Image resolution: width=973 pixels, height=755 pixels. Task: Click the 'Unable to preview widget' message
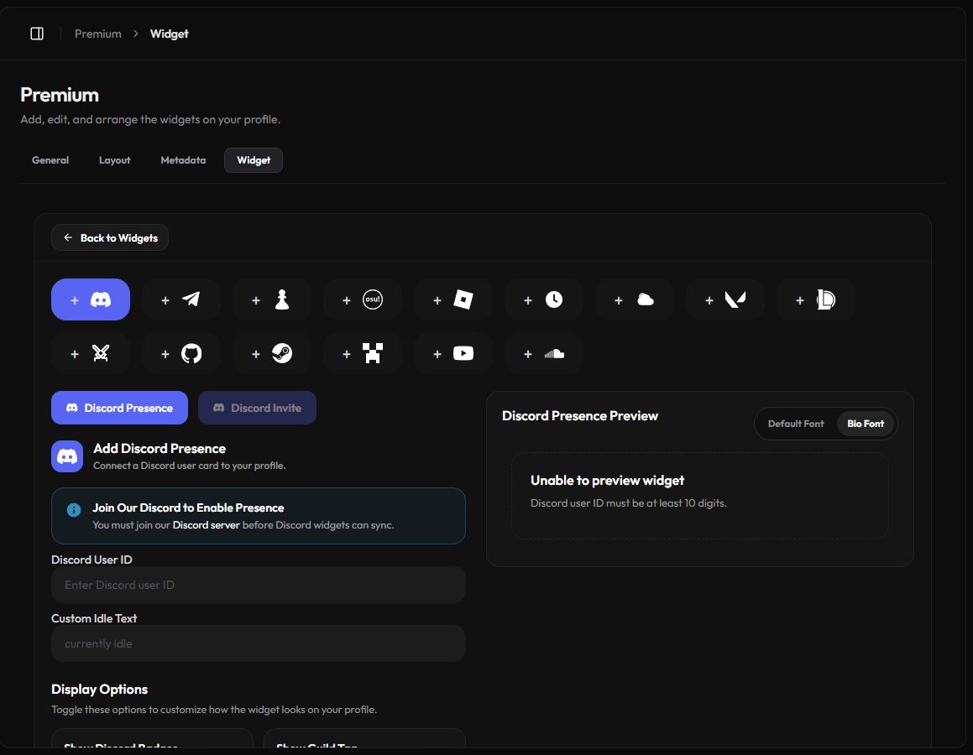point(607,481)
